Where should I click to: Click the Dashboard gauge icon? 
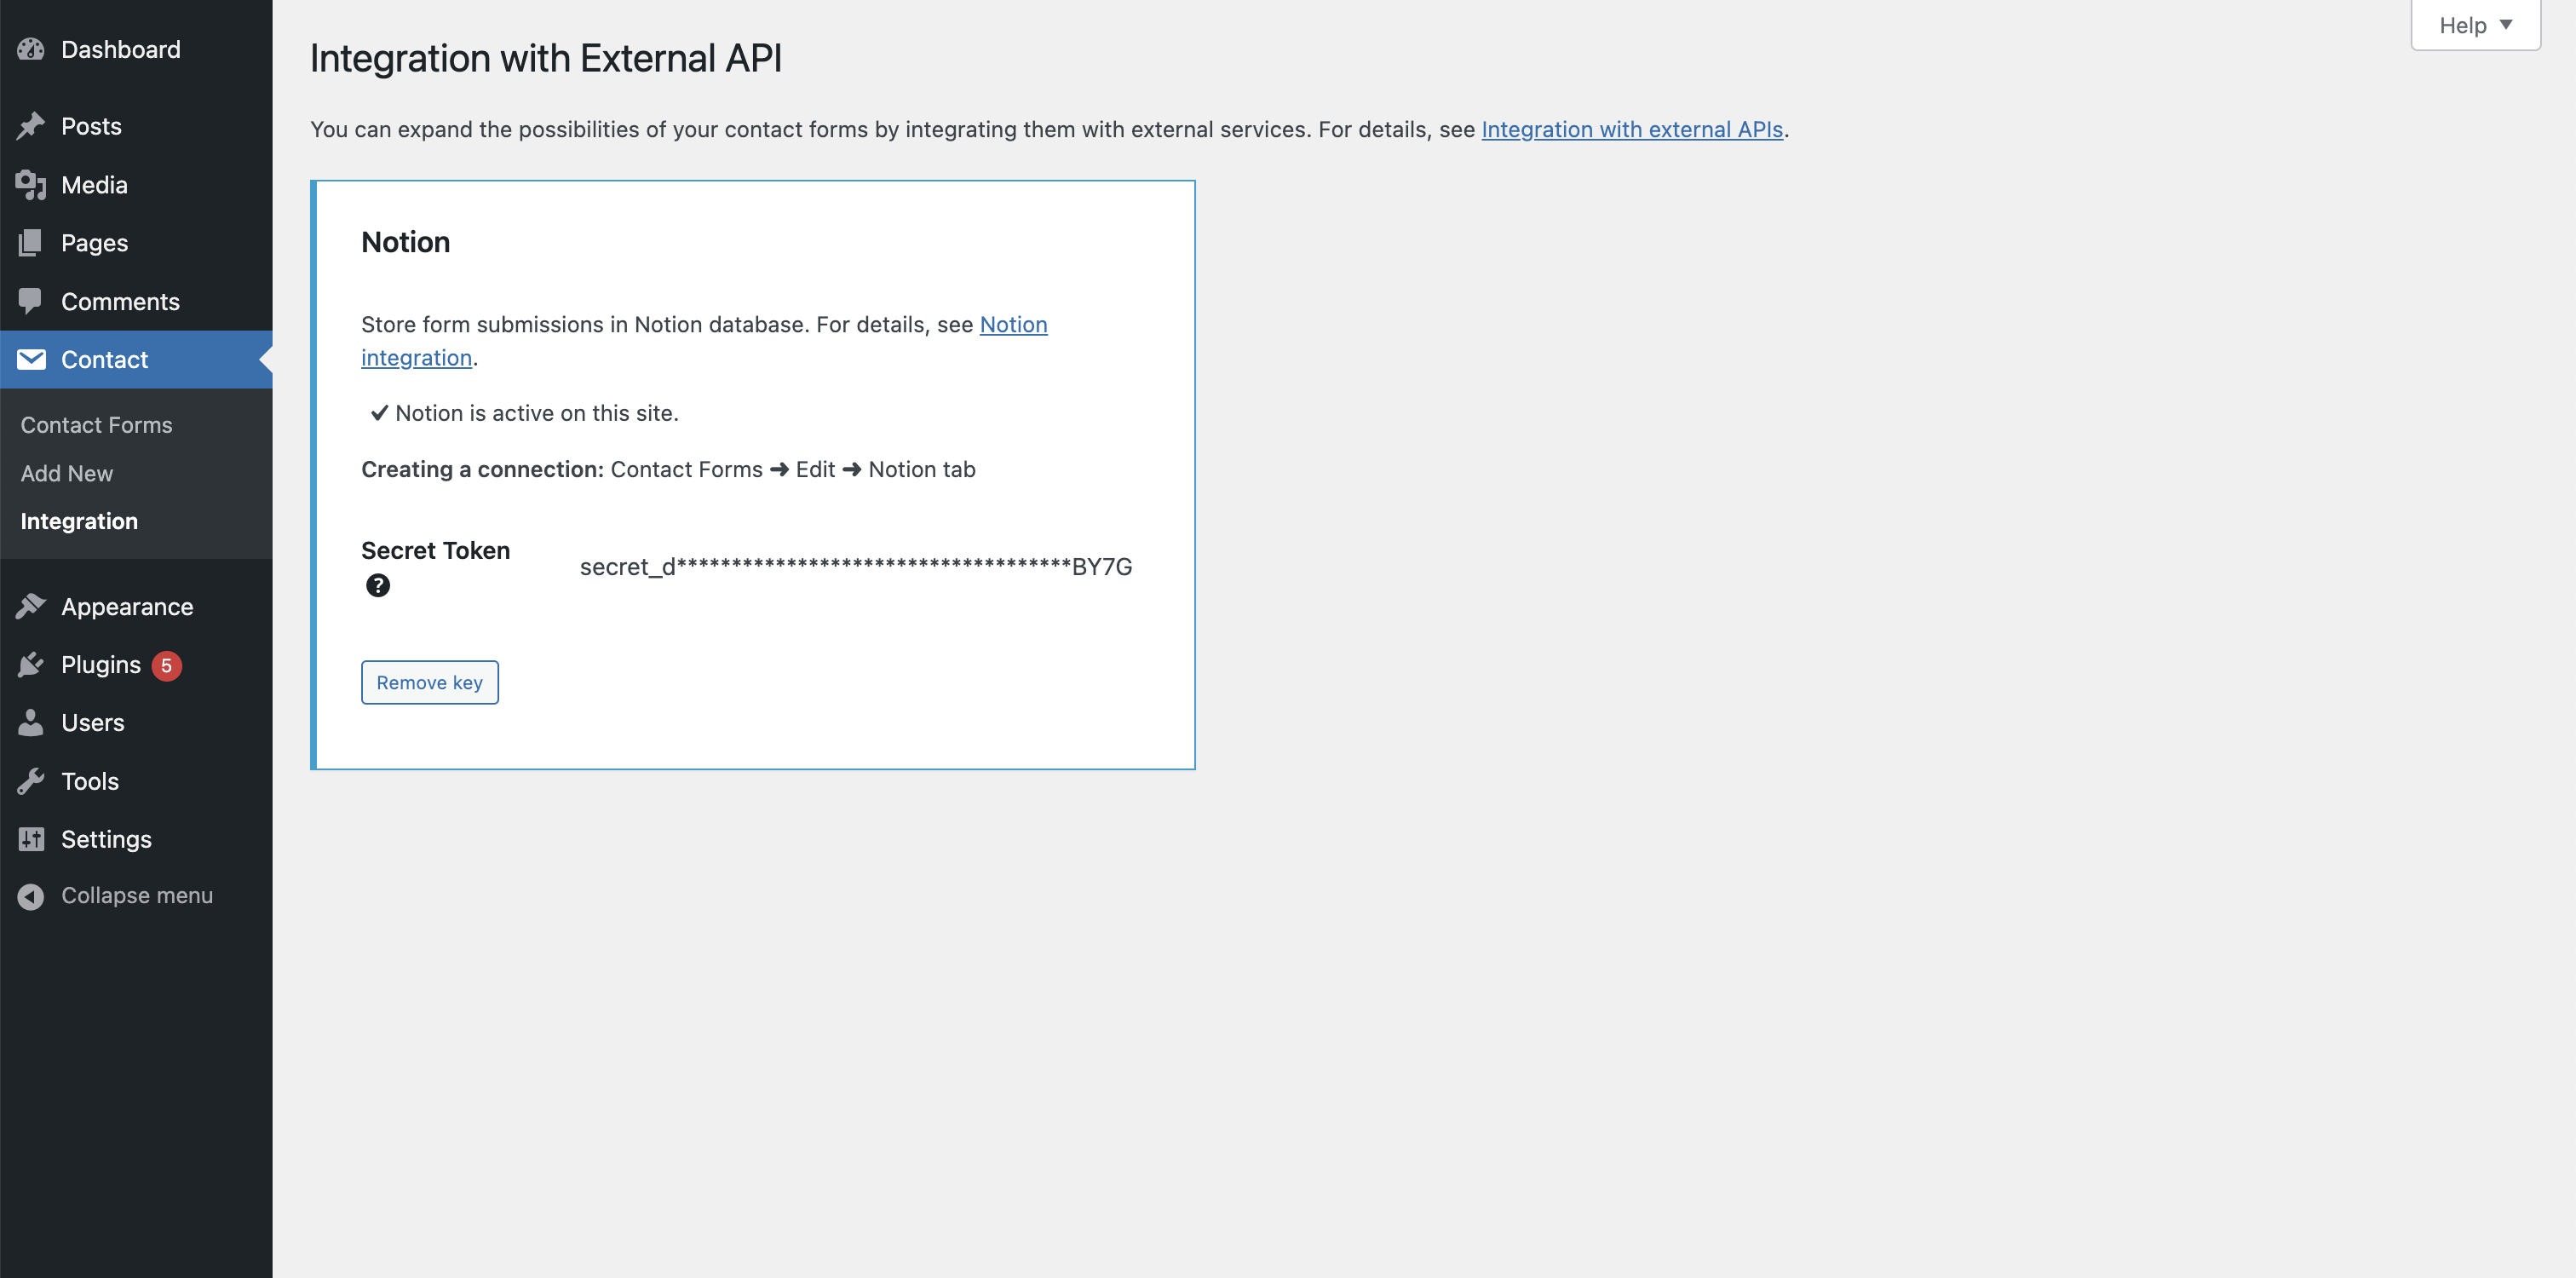click(31, 49)
